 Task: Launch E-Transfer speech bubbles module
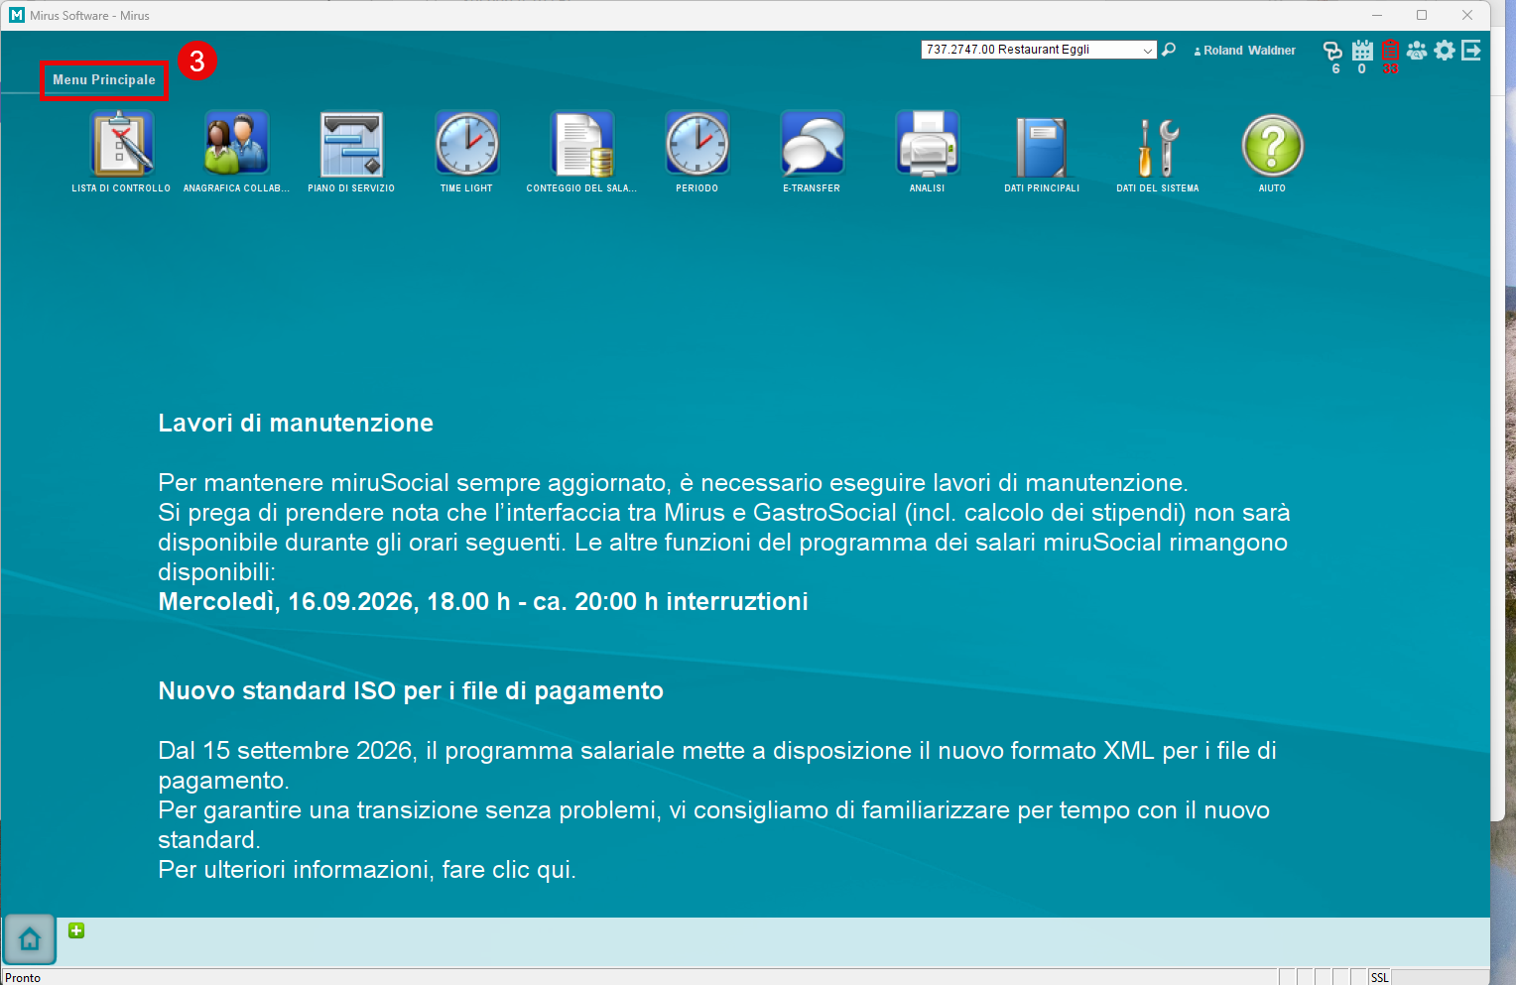(812, 145)
